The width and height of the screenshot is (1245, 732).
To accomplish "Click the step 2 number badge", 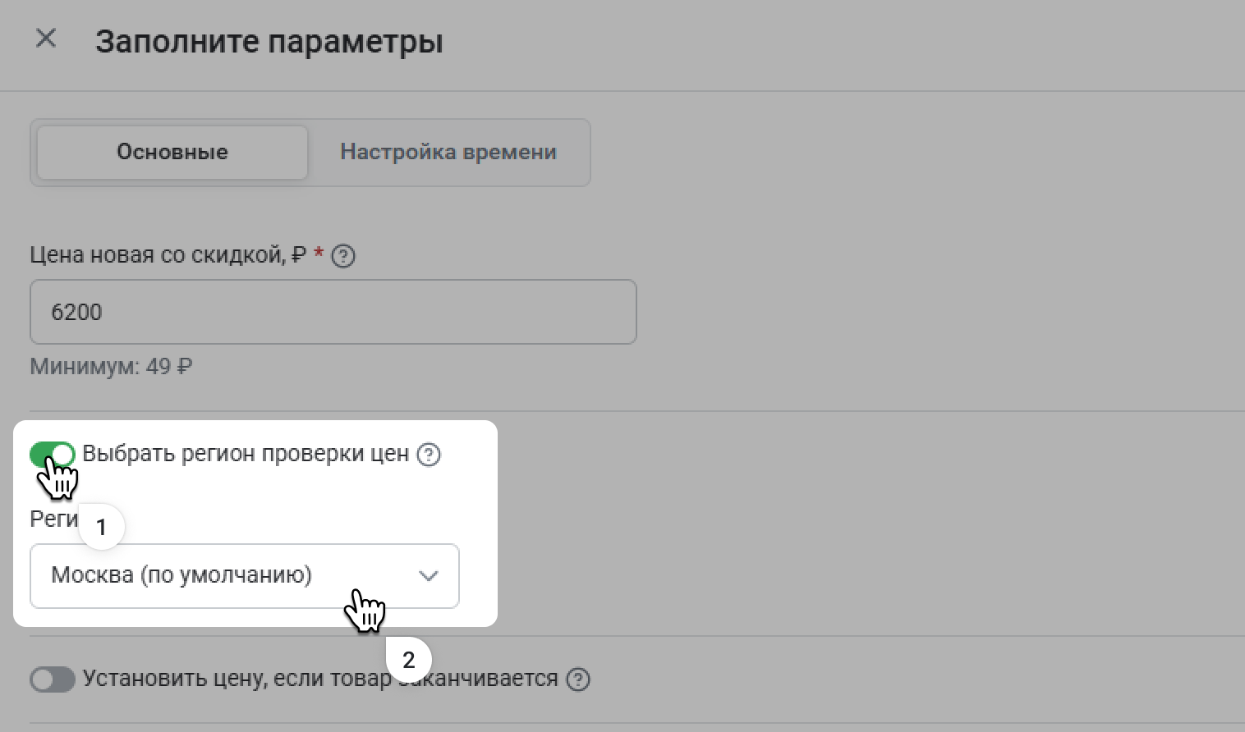I will click(408, 660).
